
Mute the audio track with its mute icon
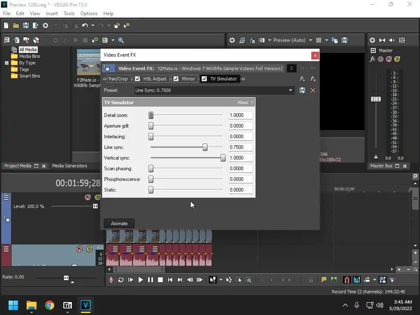pos(80,249)
